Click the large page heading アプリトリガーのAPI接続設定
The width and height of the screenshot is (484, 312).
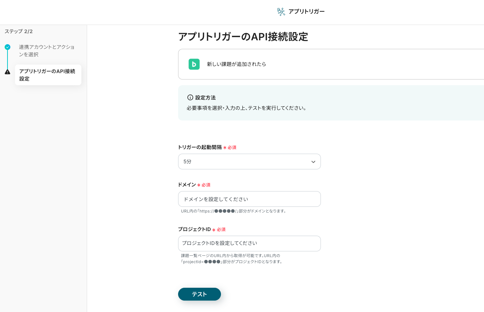coord(243,37)
